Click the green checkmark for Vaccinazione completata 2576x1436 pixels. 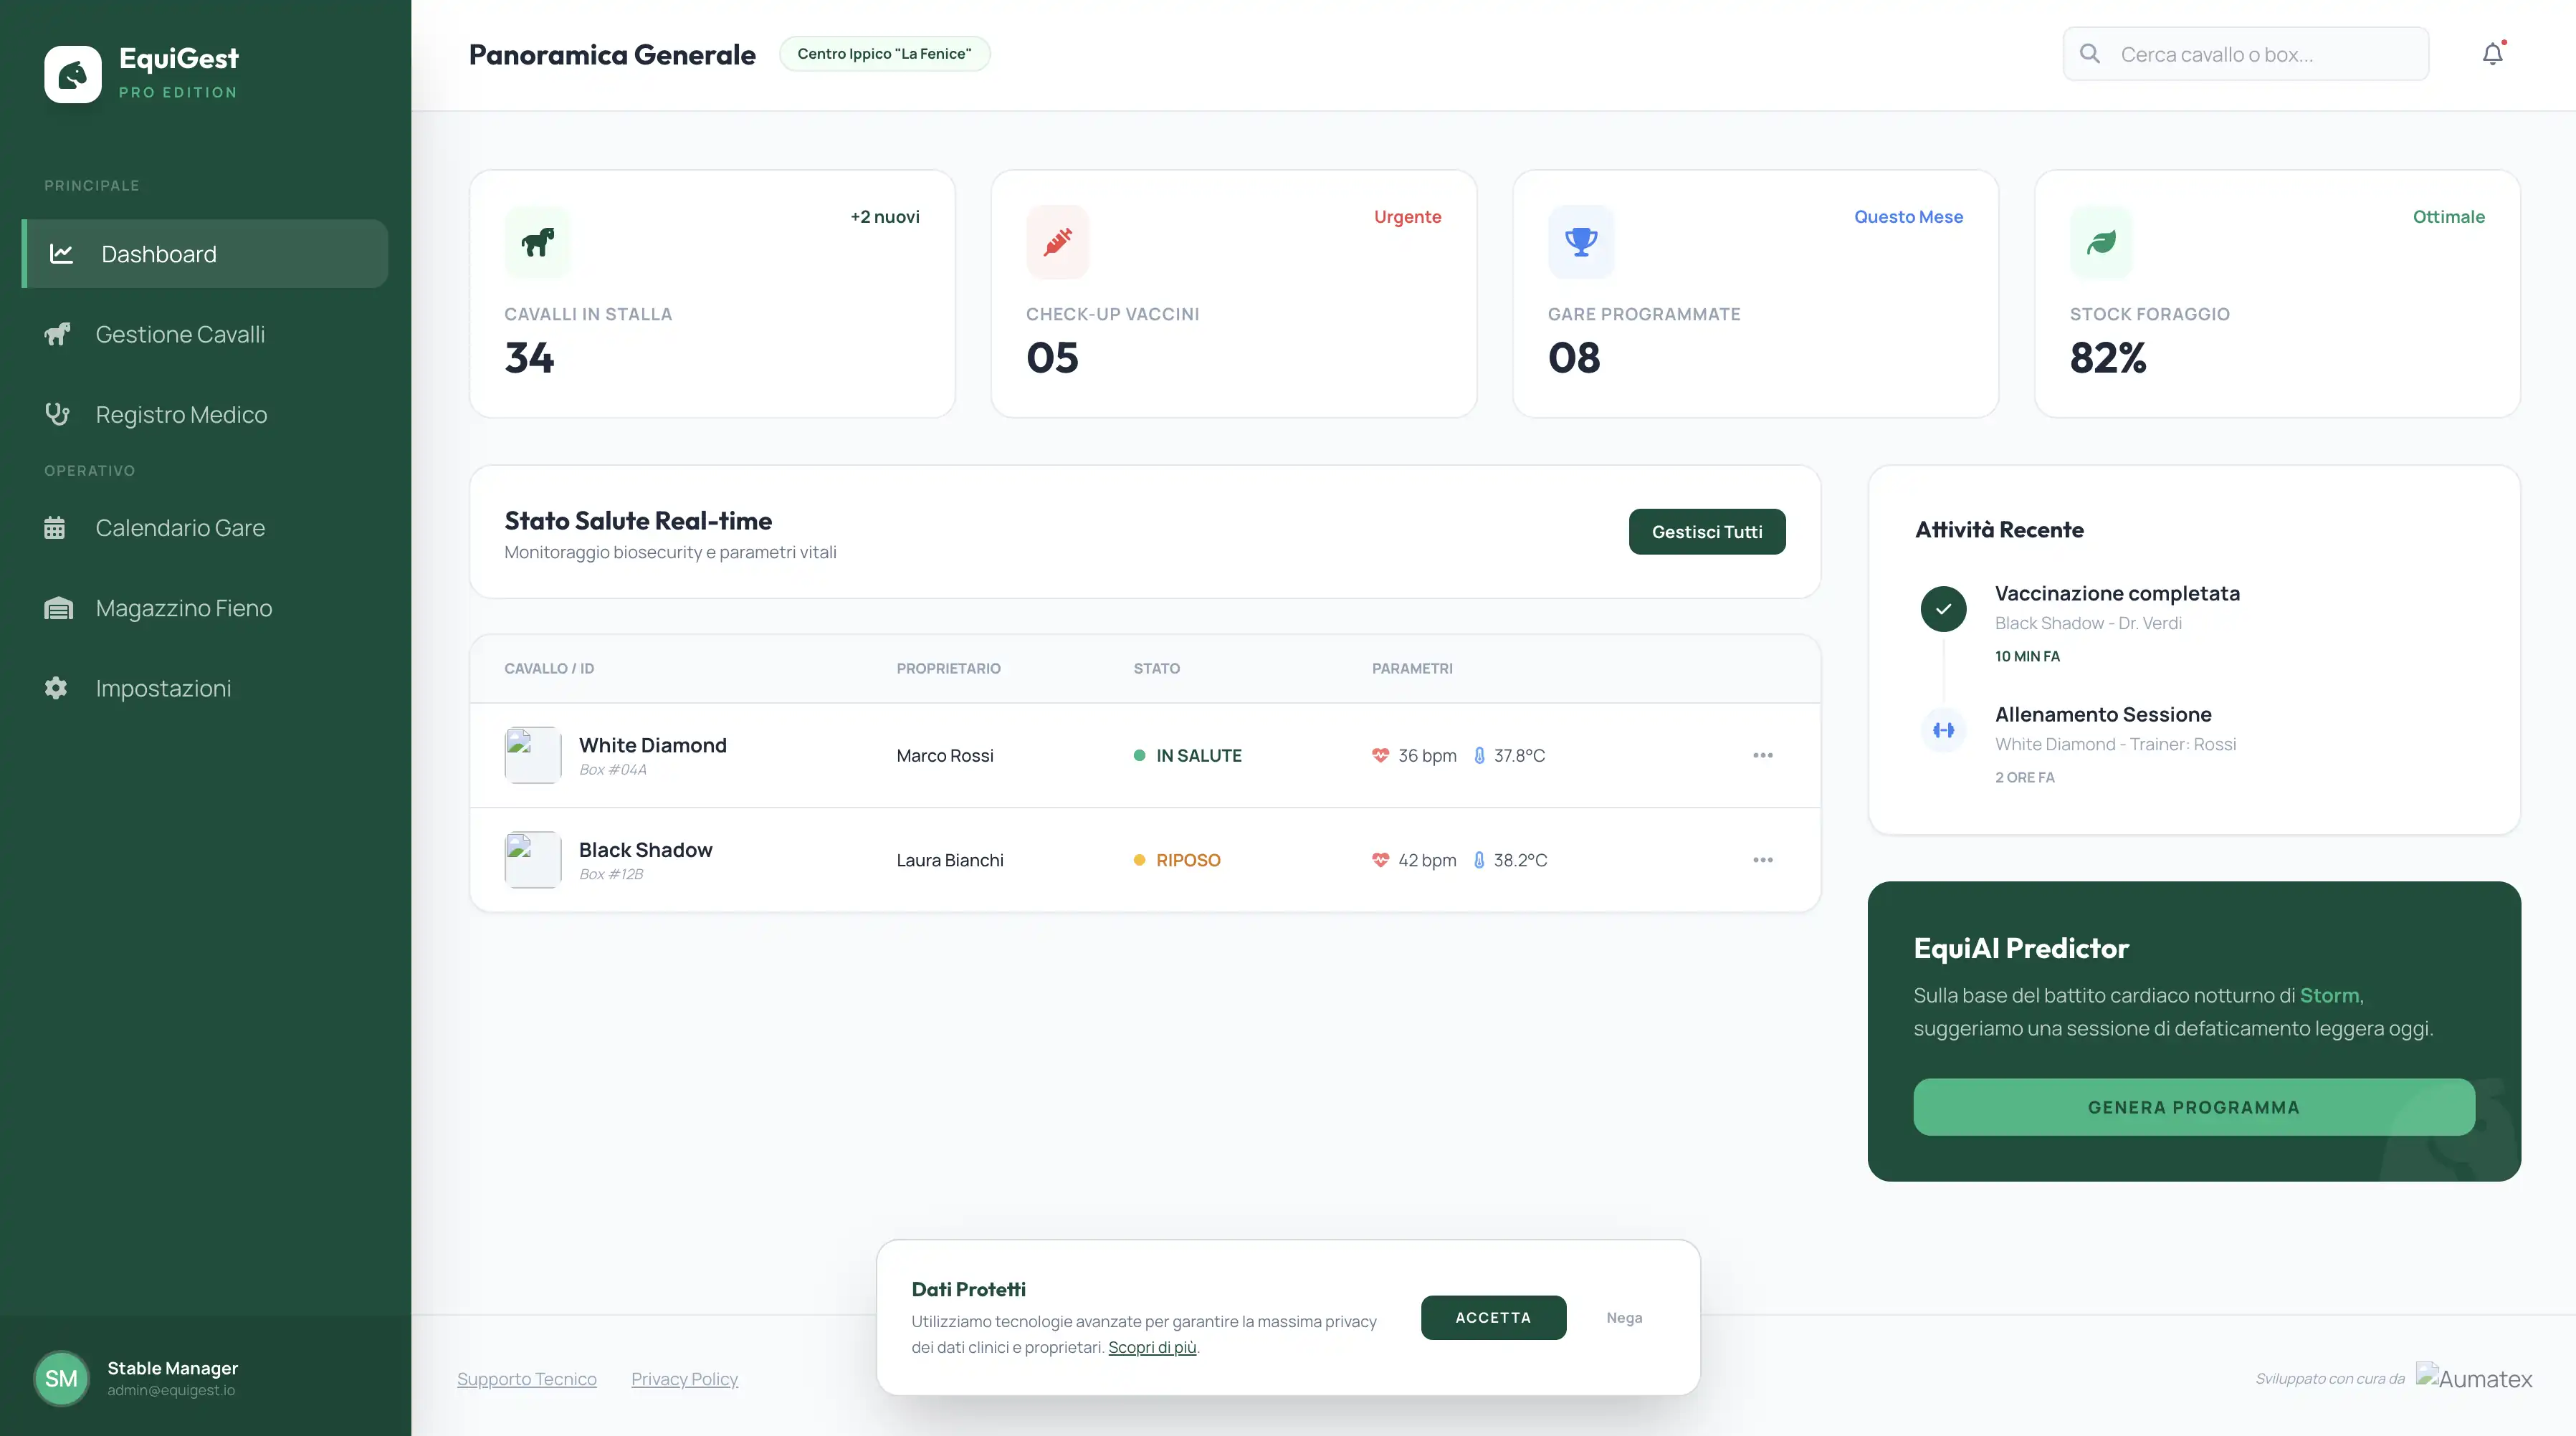pos(1943,608)
